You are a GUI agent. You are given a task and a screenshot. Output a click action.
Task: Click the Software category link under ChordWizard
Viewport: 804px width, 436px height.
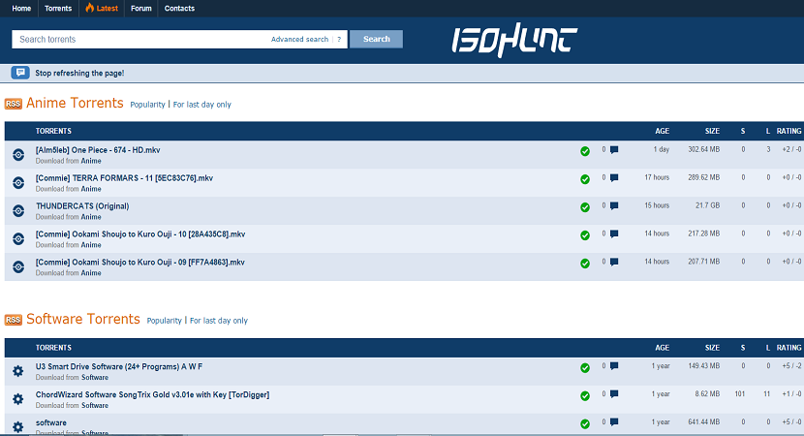(95, 406)
